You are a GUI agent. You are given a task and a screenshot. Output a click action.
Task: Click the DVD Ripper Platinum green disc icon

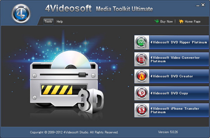[x=141, y=42]
